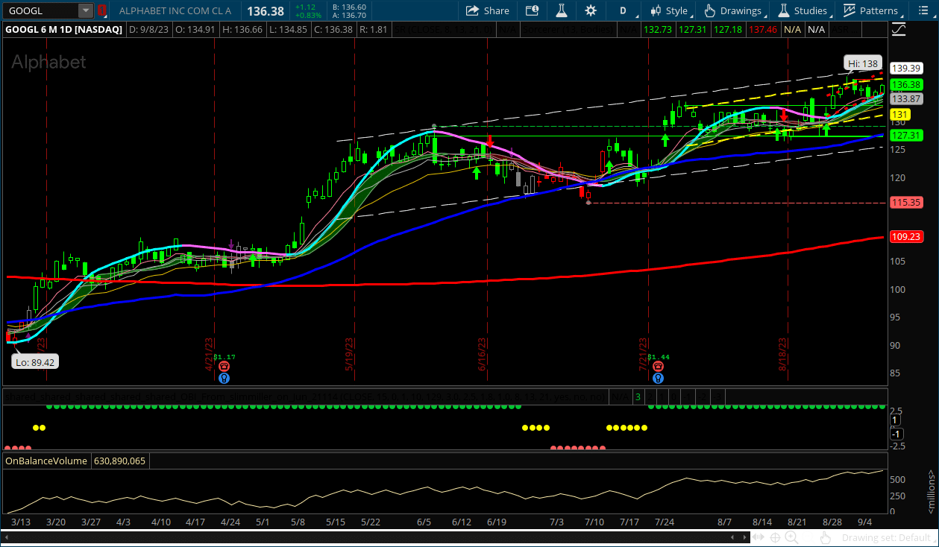Click the 127.31 price axis label

click(x=906, y=136)
